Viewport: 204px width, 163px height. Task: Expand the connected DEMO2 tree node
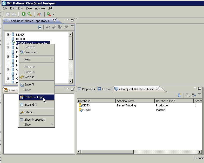click(x=8, y=43)
